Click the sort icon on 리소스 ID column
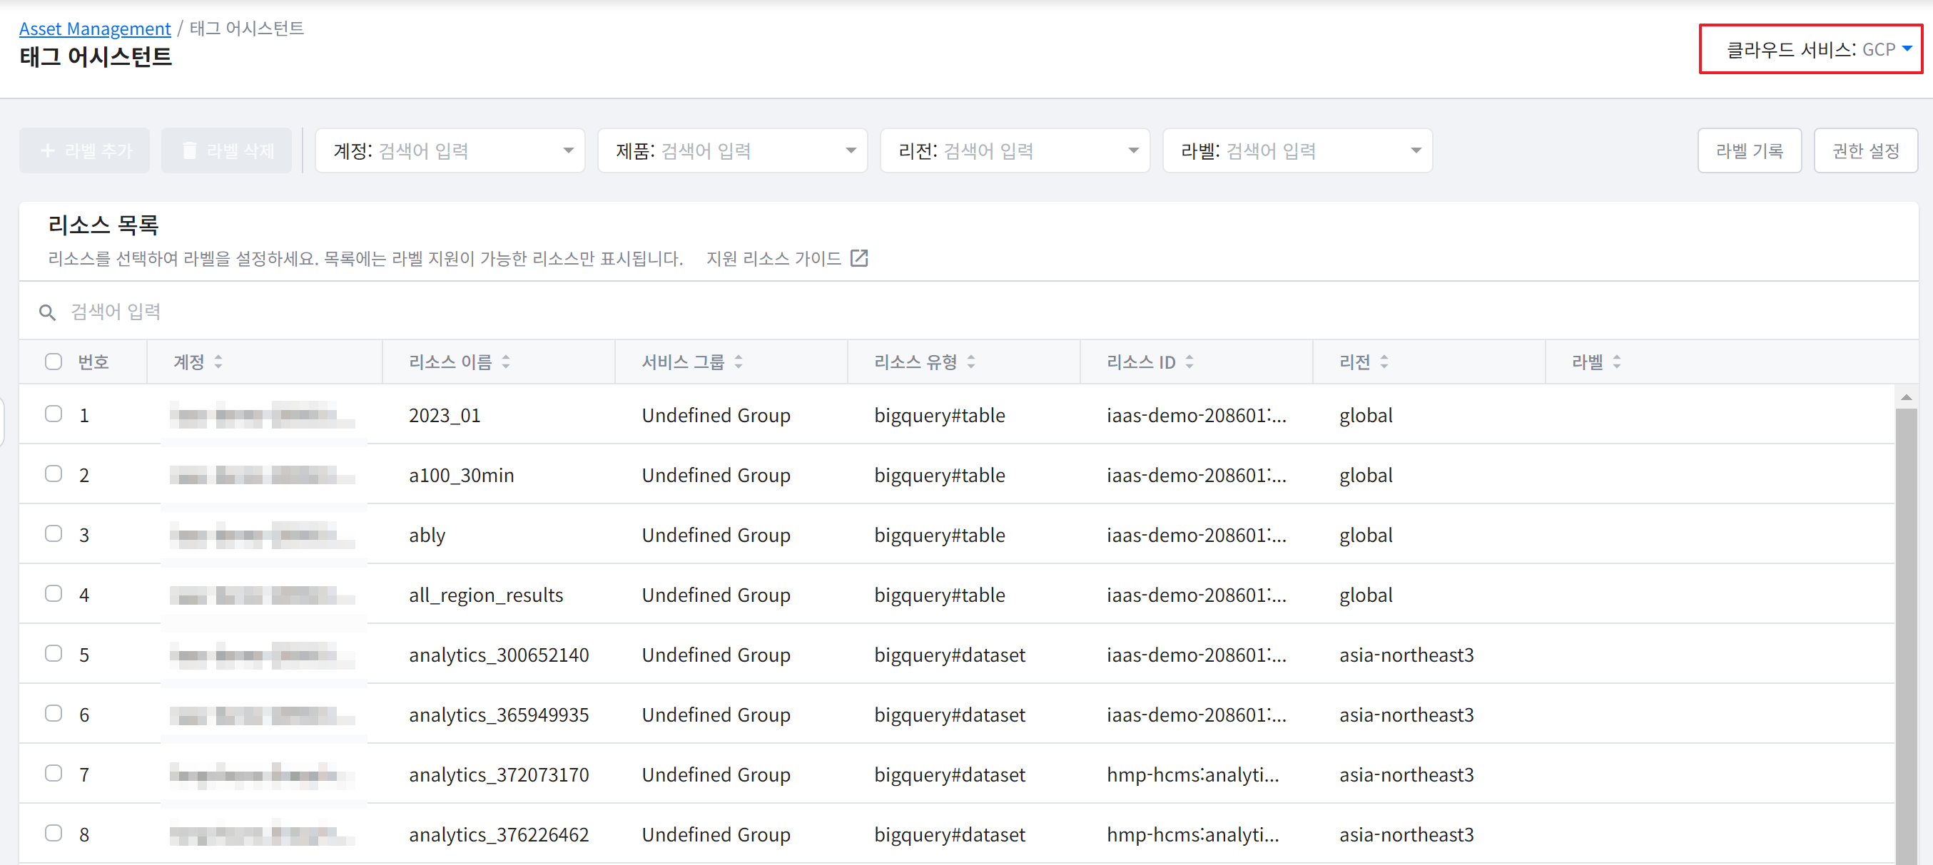 (x=1189, y=362)
